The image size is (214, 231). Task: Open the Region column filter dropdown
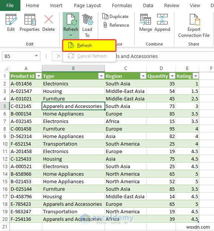pyautogui.click(x=143, y=76)
